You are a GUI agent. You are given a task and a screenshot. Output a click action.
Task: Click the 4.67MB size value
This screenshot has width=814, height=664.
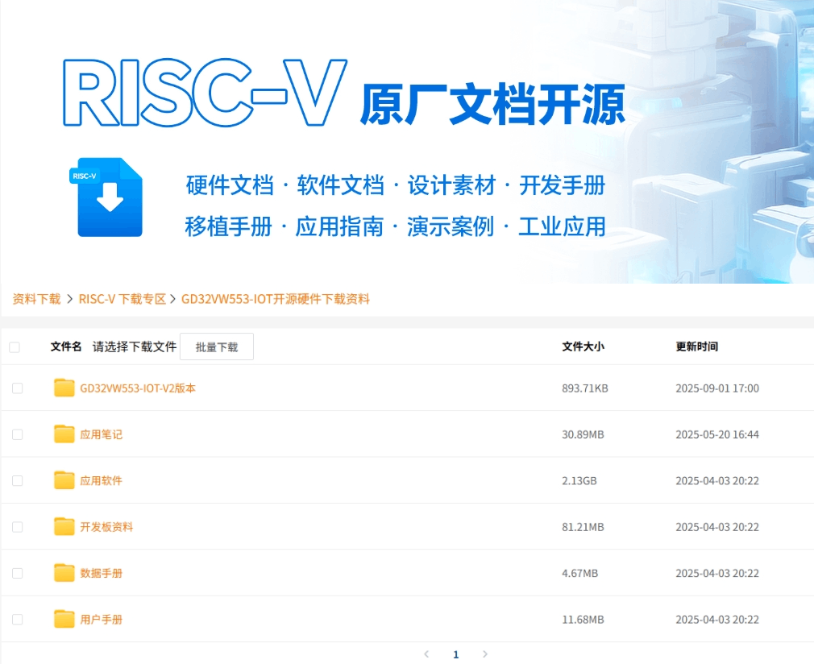tap(579, 573)
